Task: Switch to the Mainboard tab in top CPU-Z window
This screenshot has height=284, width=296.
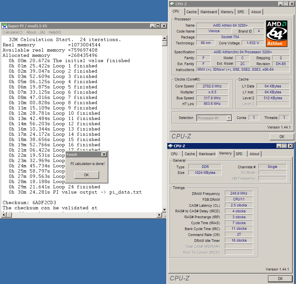Action: pyautogui.click(x=209, y=12)
